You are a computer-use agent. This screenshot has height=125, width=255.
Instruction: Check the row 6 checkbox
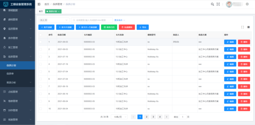tap(41, 79)
